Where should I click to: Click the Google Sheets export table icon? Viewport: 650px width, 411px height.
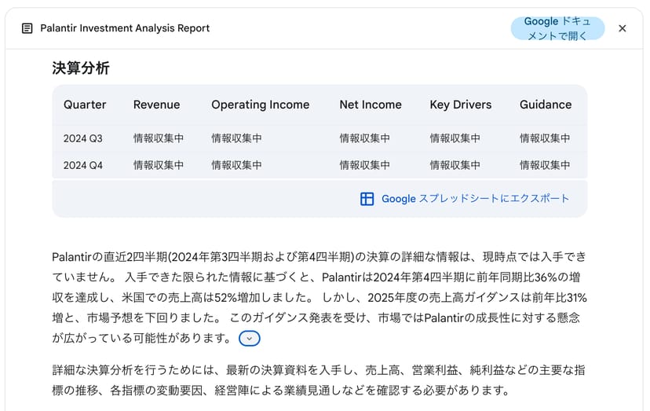click(x=367, y=199)
